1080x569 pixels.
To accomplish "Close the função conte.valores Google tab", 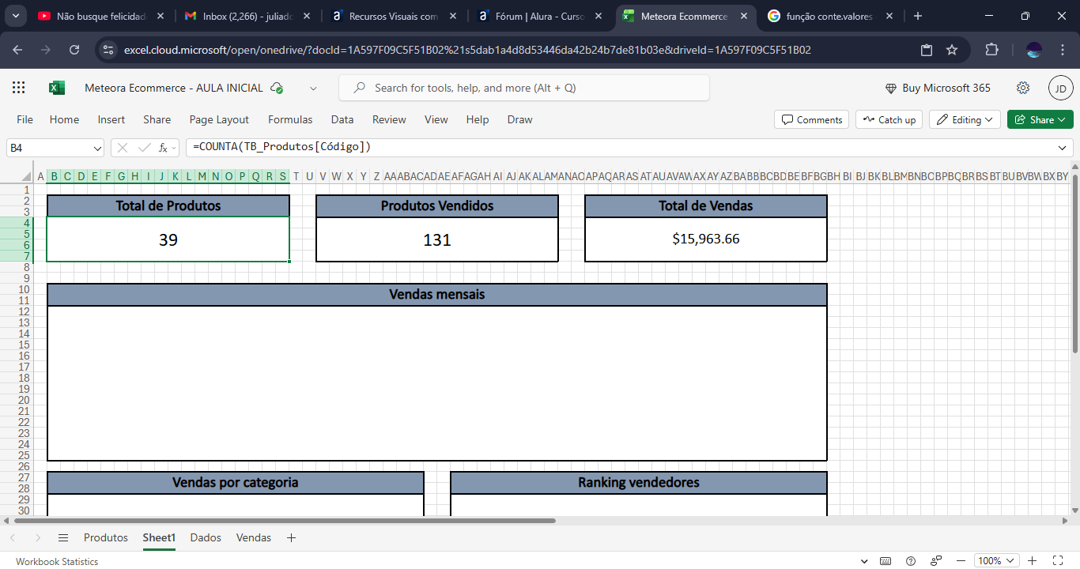I will (889, 16).
